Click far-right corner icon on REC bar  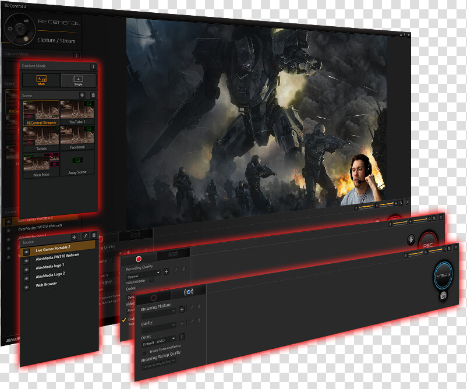(440, 217)
